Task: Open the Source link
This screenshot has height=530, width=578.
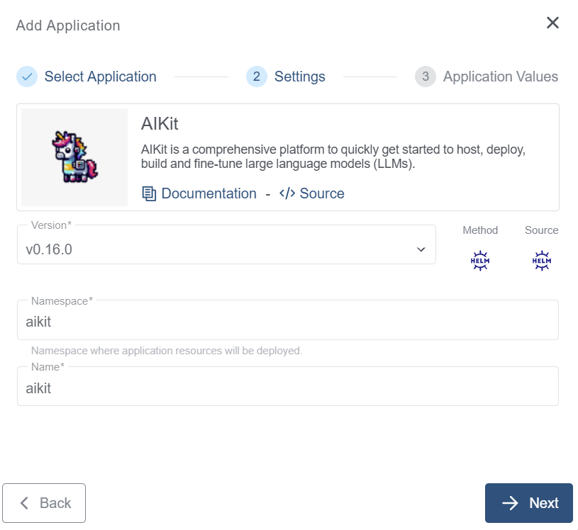Action: 321,193
